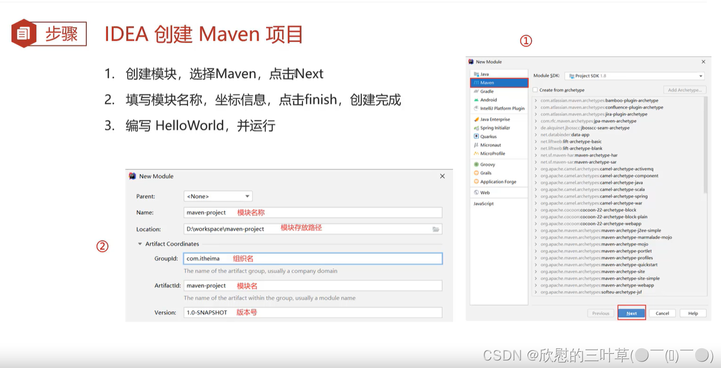
Task: Click the IntelliJ logo in the coordinates dialog title
Action: tap(132, 176)
